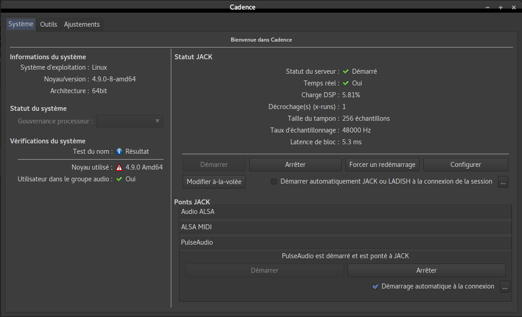522x317 pixels.
Task: Uncheck Démarrage automatique à la connexion
Action: [x=375, y=286]
